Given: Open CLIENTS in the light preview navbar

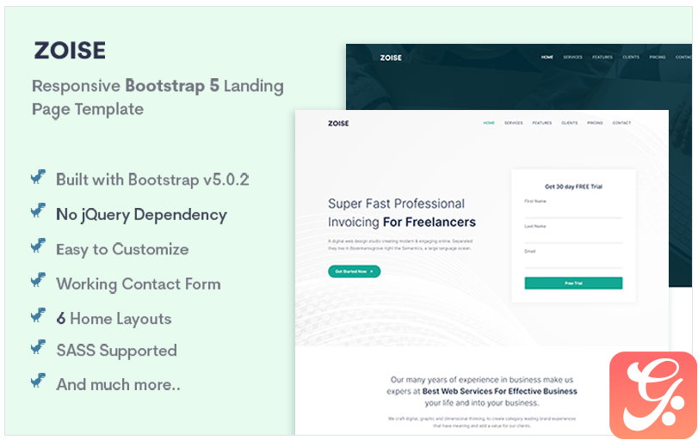Looking at the screenshot, I should point(570,123).
